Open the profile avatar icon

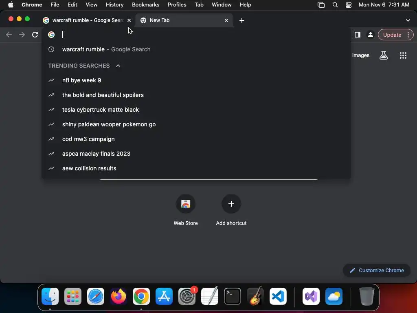coord(370,35)
